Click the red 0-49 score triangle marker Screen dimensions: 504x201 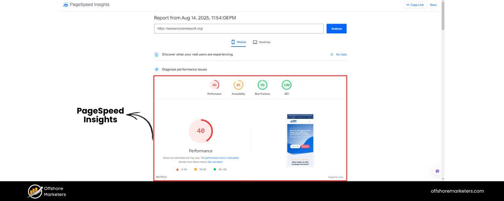point(177,169)
